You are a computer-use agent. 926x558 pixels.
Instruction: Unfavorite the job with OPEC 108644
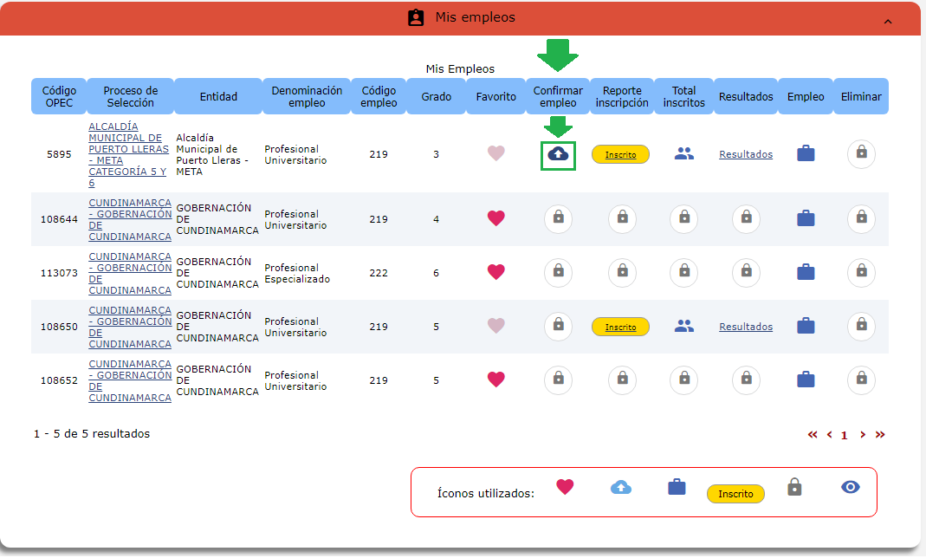click(x=495, y=218)
